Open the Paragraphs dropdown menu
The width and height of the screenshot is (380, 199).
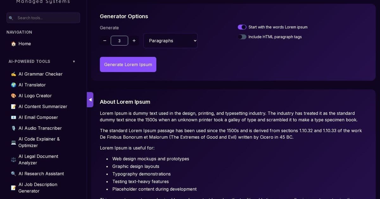click(x=170, y=40)
